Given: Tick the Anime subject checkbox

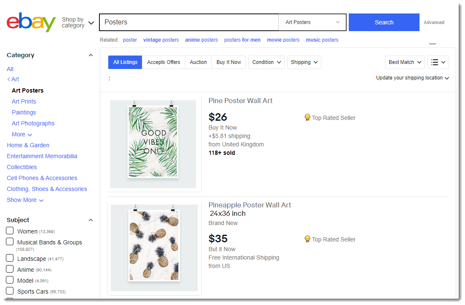Looking at the screenshot, I should (x=10, y=269).
